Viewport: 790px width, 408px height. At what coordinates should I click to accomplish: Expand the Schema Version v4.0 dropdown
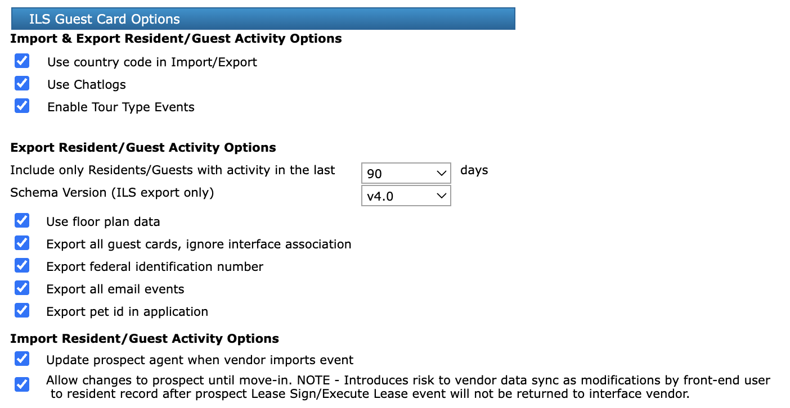point(406,196)
